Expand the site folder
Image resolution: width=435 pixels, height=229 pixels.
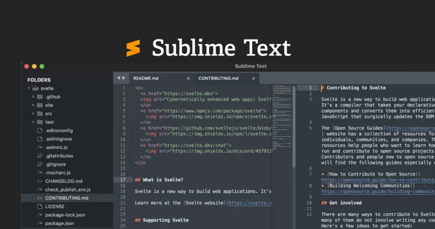pyautogui.click(x=33, y=105)
